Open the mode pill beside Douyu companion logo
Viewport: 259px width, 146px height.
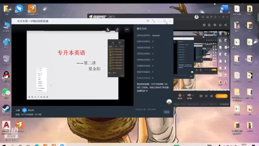[x=111, y=17]
